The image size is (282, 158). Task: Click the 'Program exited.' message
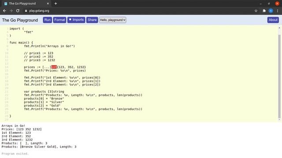[x=15, y=154]
